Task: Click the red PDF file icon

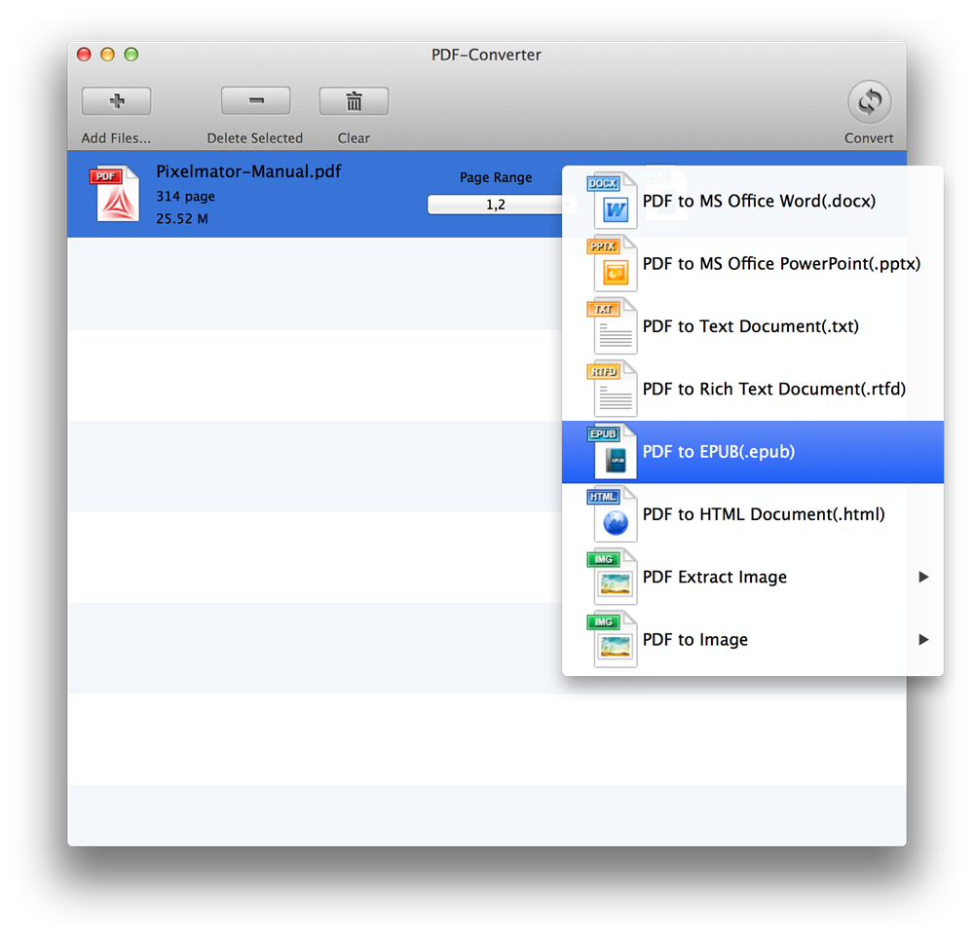Action: (x=116, y=194)
